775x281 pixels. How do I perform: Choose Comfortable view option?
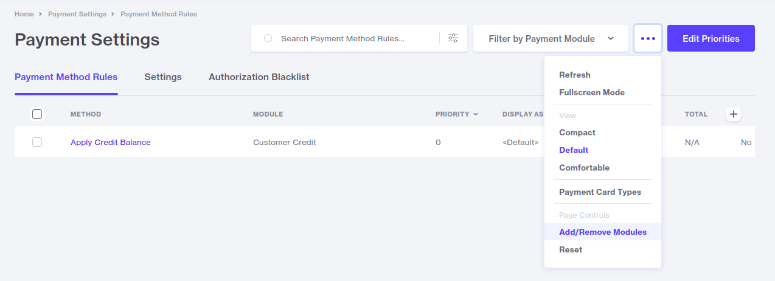tap(584, 168)
